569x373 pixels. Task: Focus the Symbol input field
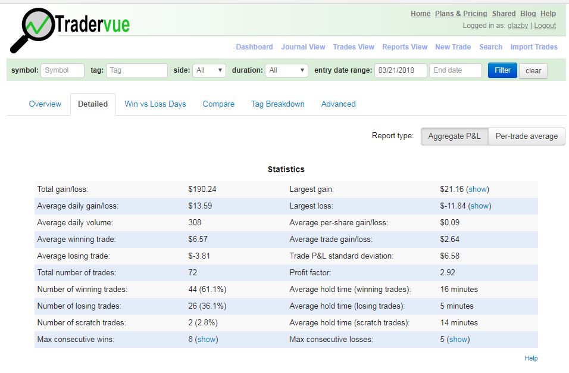point(62,70)
